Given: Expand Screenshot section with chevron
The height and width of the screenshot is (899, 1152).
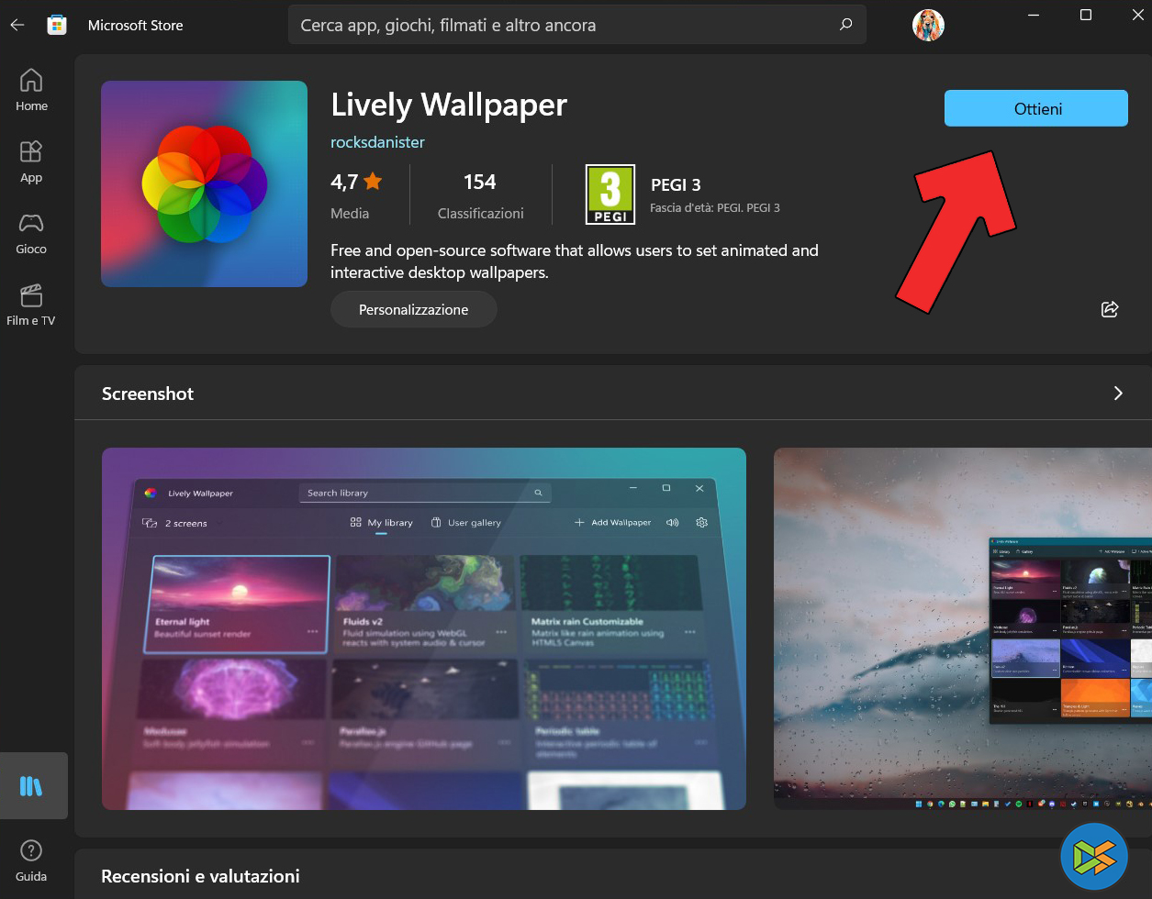Looking at the screenshot, I should point(1118,394).
